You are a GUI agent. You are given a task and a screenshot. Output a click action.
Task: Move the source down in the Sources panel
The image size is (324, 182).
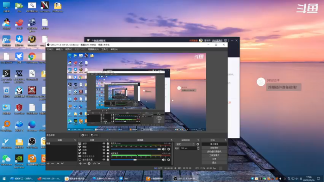[x=99, y=163]
